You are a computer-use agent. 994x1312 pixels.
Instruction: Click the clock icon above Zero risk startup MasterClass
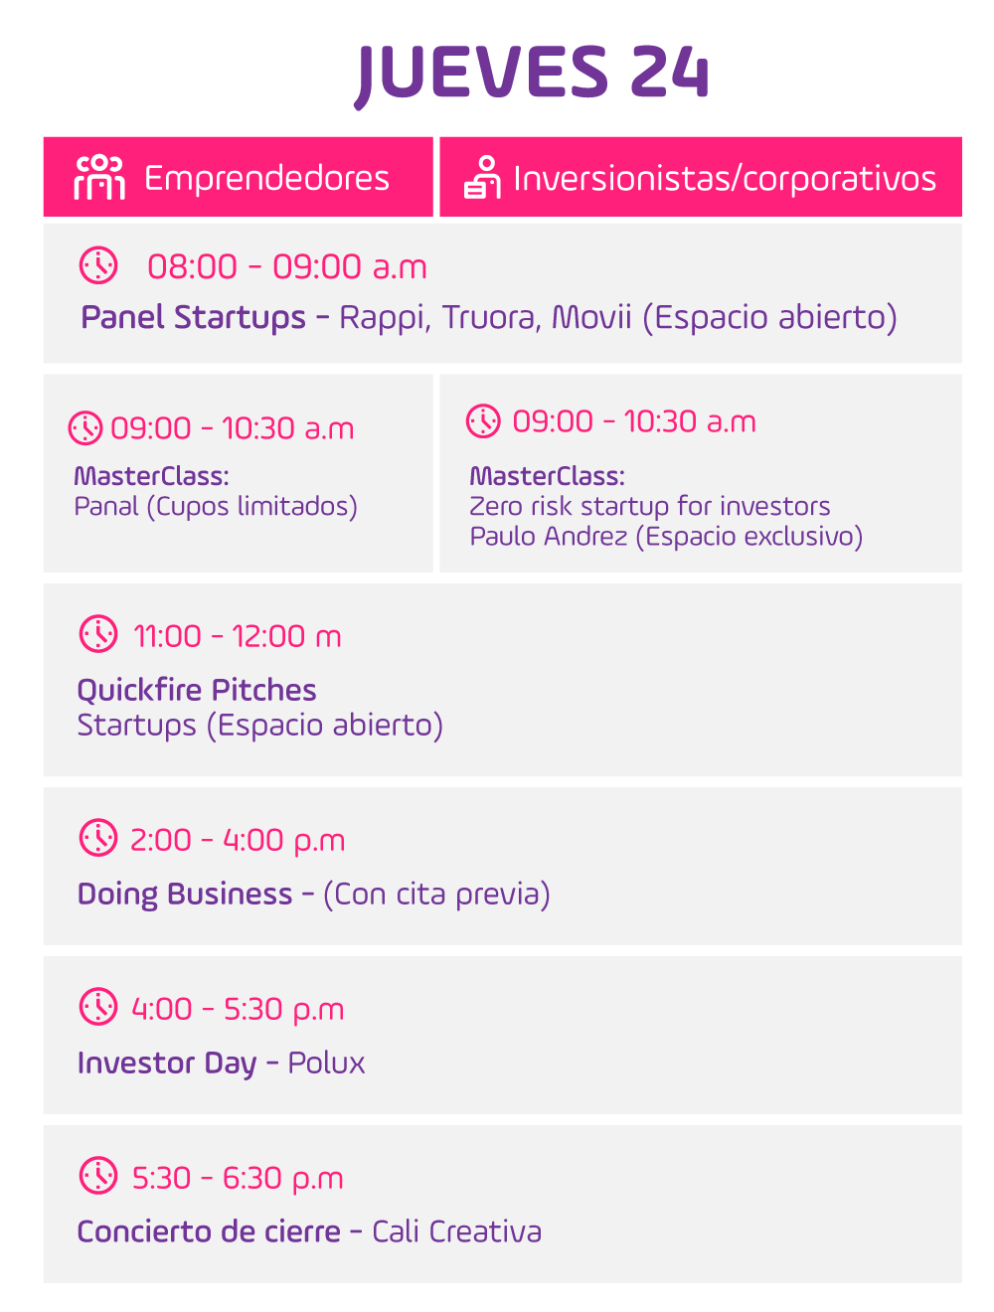coord(484,420)
